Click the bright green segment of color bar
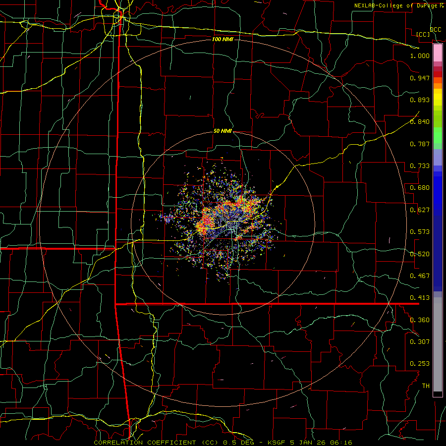446x446 pixels. 438,135
